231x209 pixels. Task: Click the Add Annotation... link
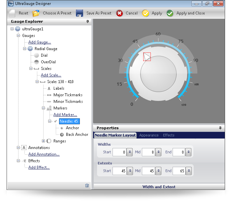click(44, 154)
